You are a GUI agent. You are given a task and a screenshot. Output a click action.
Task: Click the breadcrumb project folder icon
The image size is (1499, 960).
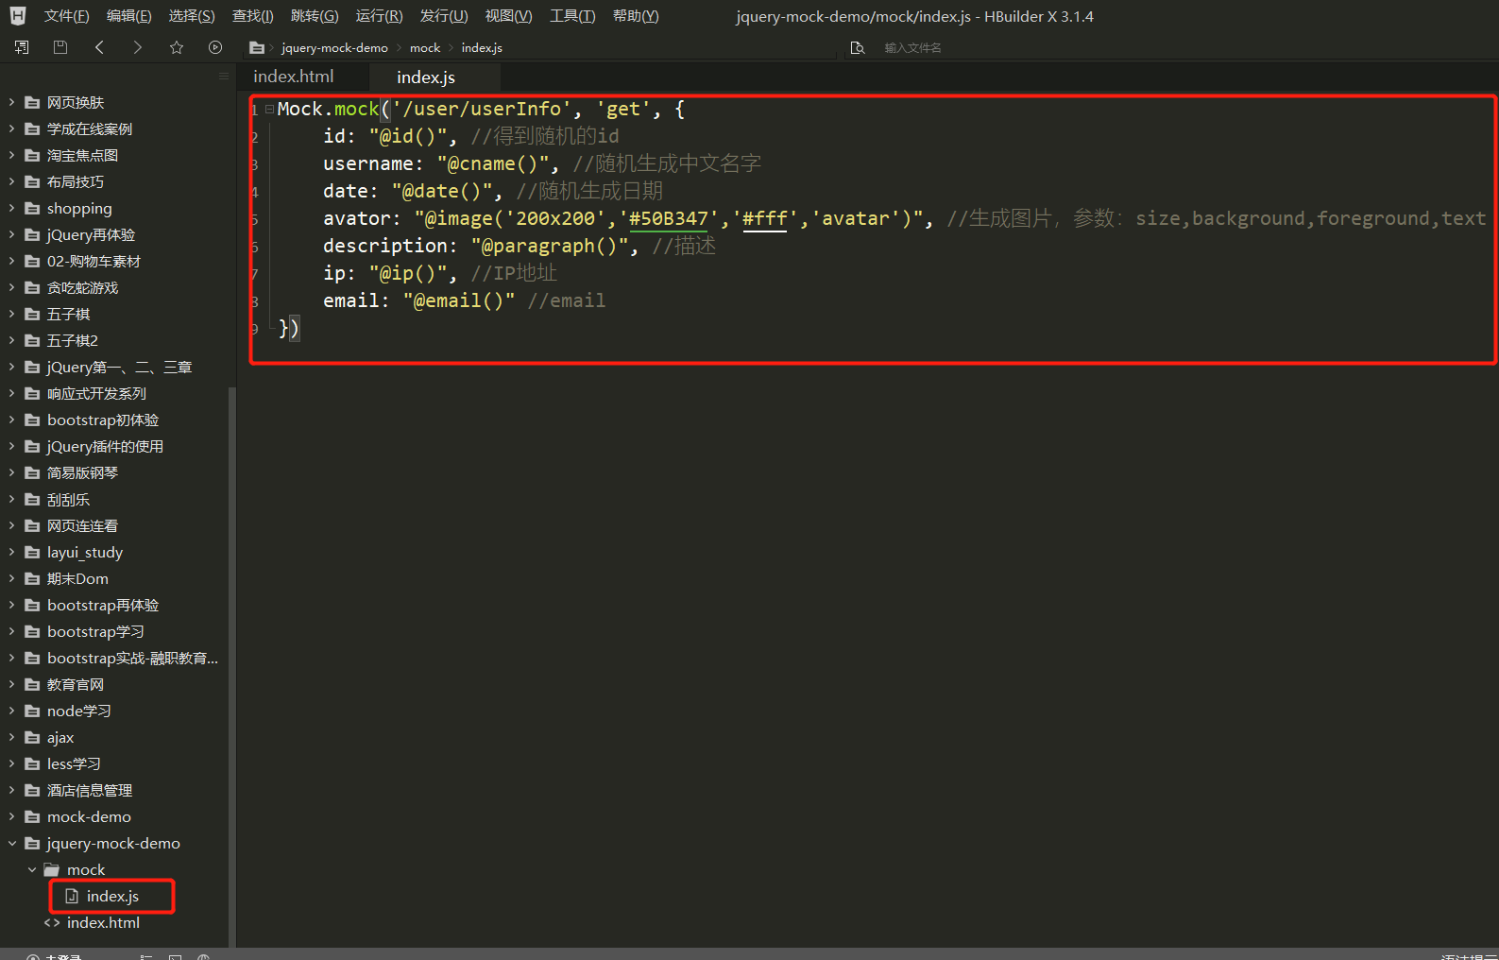(x=257, y=47)
